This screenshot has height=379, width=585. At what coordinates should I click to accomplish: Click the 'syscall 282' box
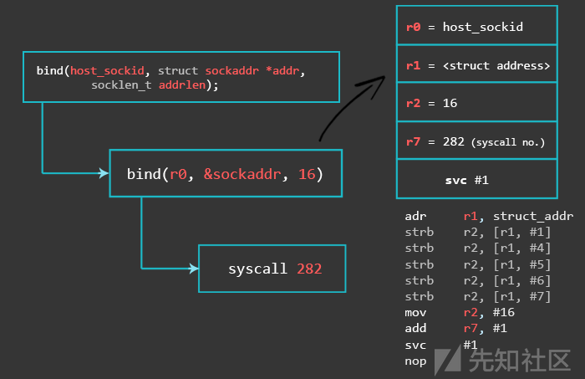click(272, 269)
